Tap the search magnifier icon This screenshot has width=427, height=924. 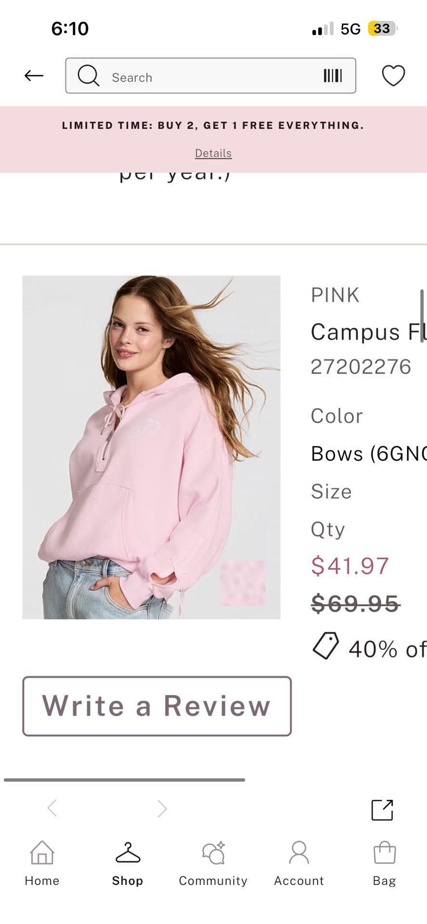(89, 76)
